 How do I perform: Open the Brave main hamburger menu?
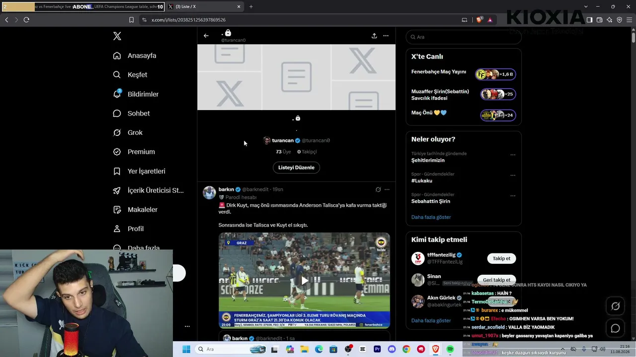(629, 20)
